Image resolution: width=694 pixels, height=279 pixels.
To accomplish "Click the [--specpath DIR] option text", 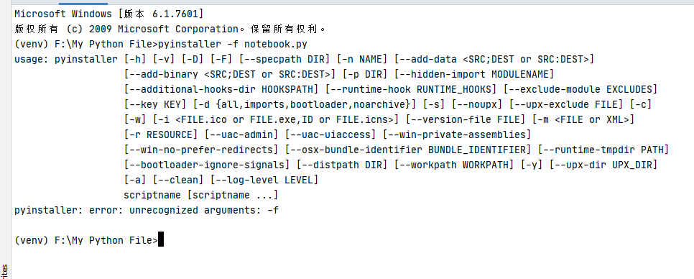I will (x=284, y=60).
